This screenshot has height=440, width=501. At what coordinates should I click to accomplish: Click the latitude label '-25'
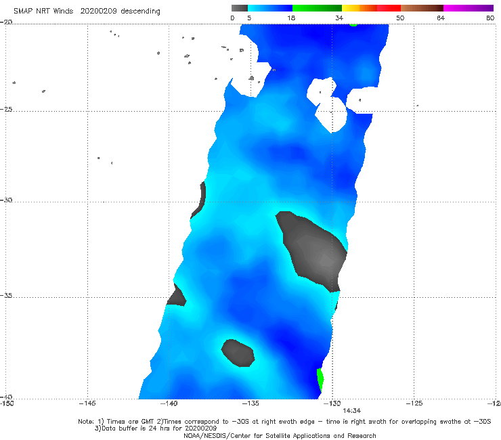click(6, 109)
